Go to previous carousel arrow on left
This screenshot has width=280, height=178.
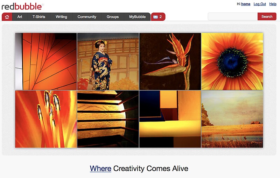pyautogui.click(x=9, y=66)
